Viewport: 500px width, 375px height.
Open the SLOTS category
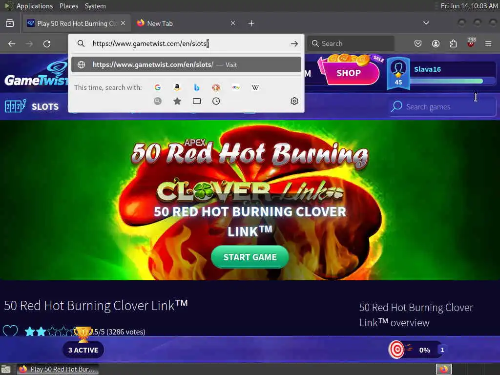point(32,106)
